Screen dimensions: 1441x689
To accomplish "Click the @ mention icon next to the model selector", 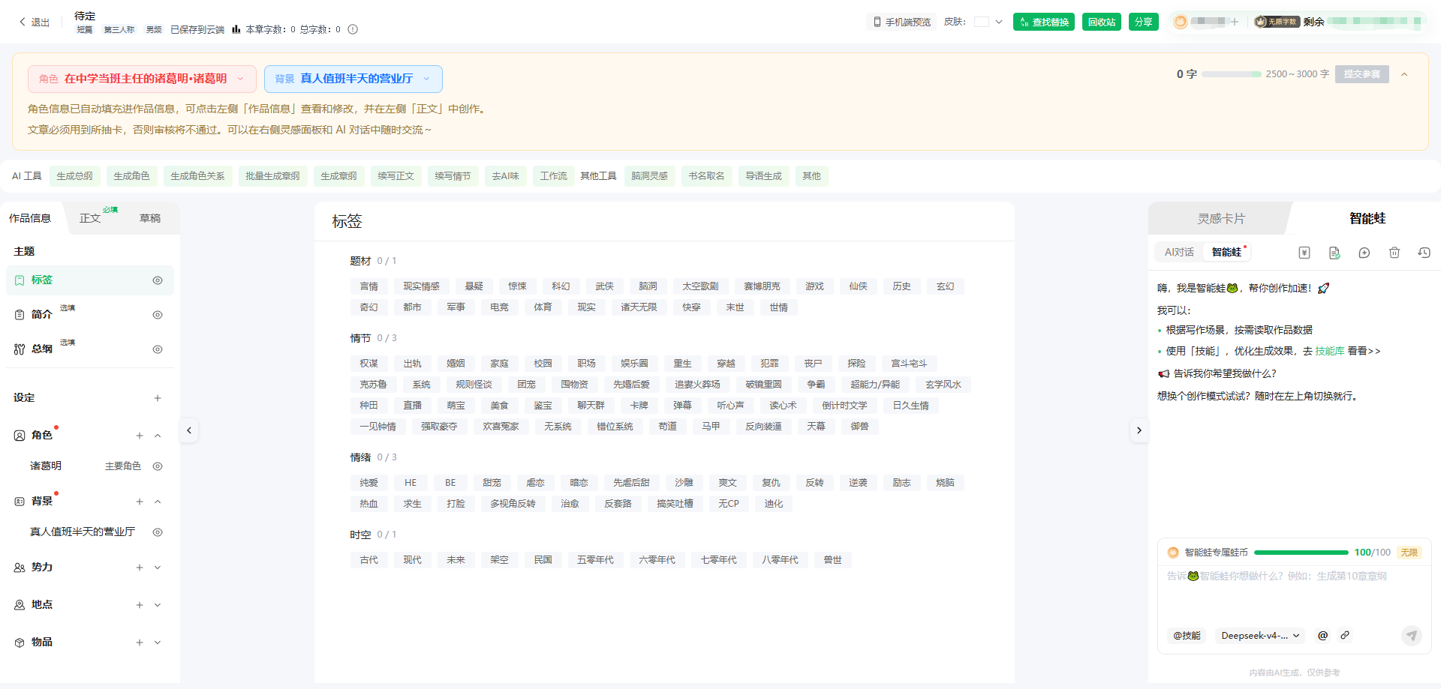I will pos(1322,635).
